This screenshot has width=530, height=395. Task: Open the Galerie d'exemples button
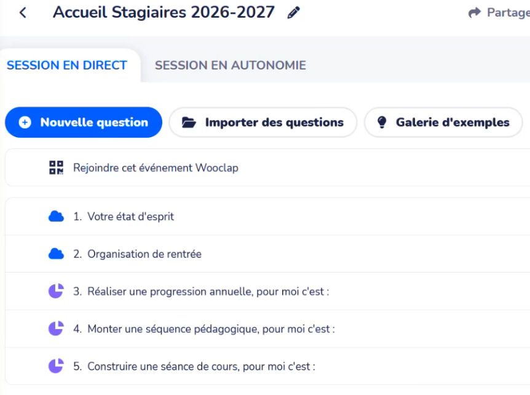point(443,122)
